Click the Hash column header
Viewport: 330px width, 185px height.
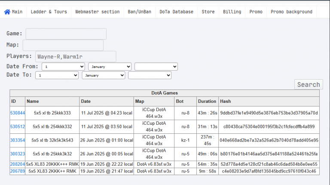tap(269, 102)
